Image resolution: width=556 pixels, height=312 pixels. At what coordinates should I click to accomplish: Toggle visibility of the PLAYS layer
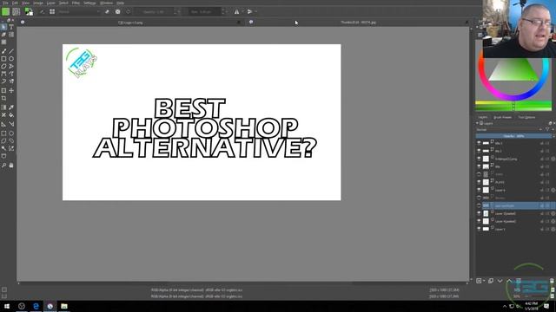coord(479,182)
